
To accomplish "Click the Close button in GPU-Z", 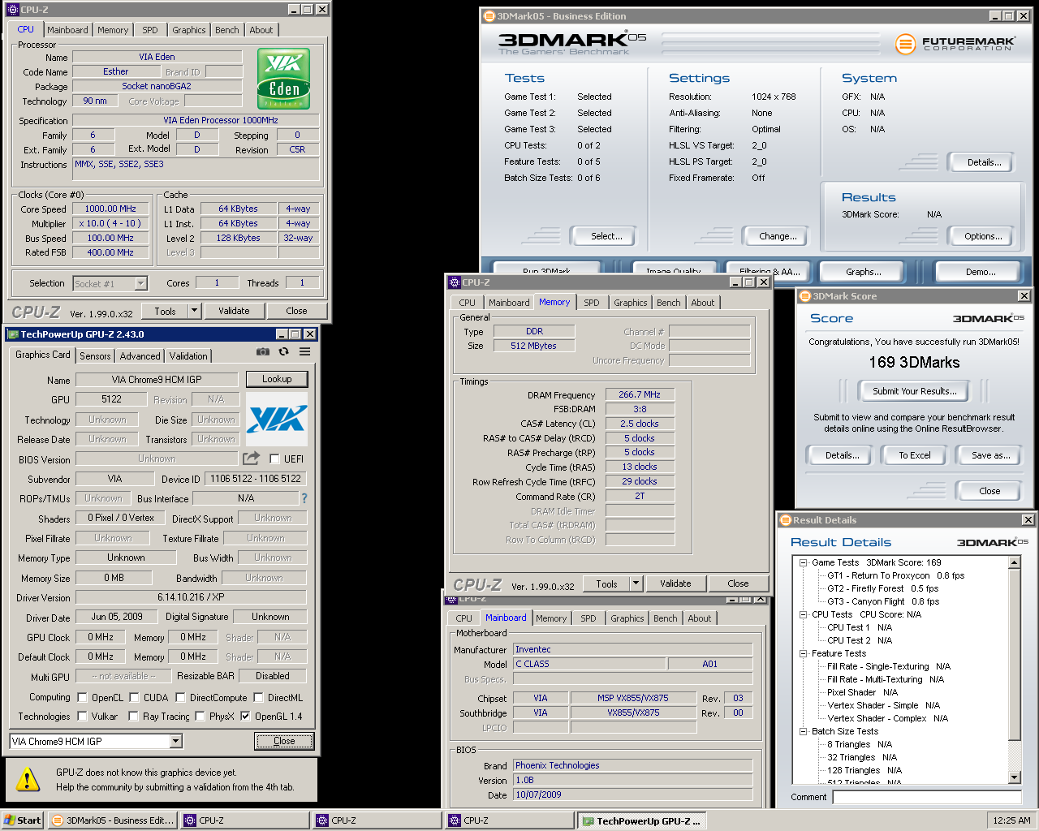I will 284,741.
